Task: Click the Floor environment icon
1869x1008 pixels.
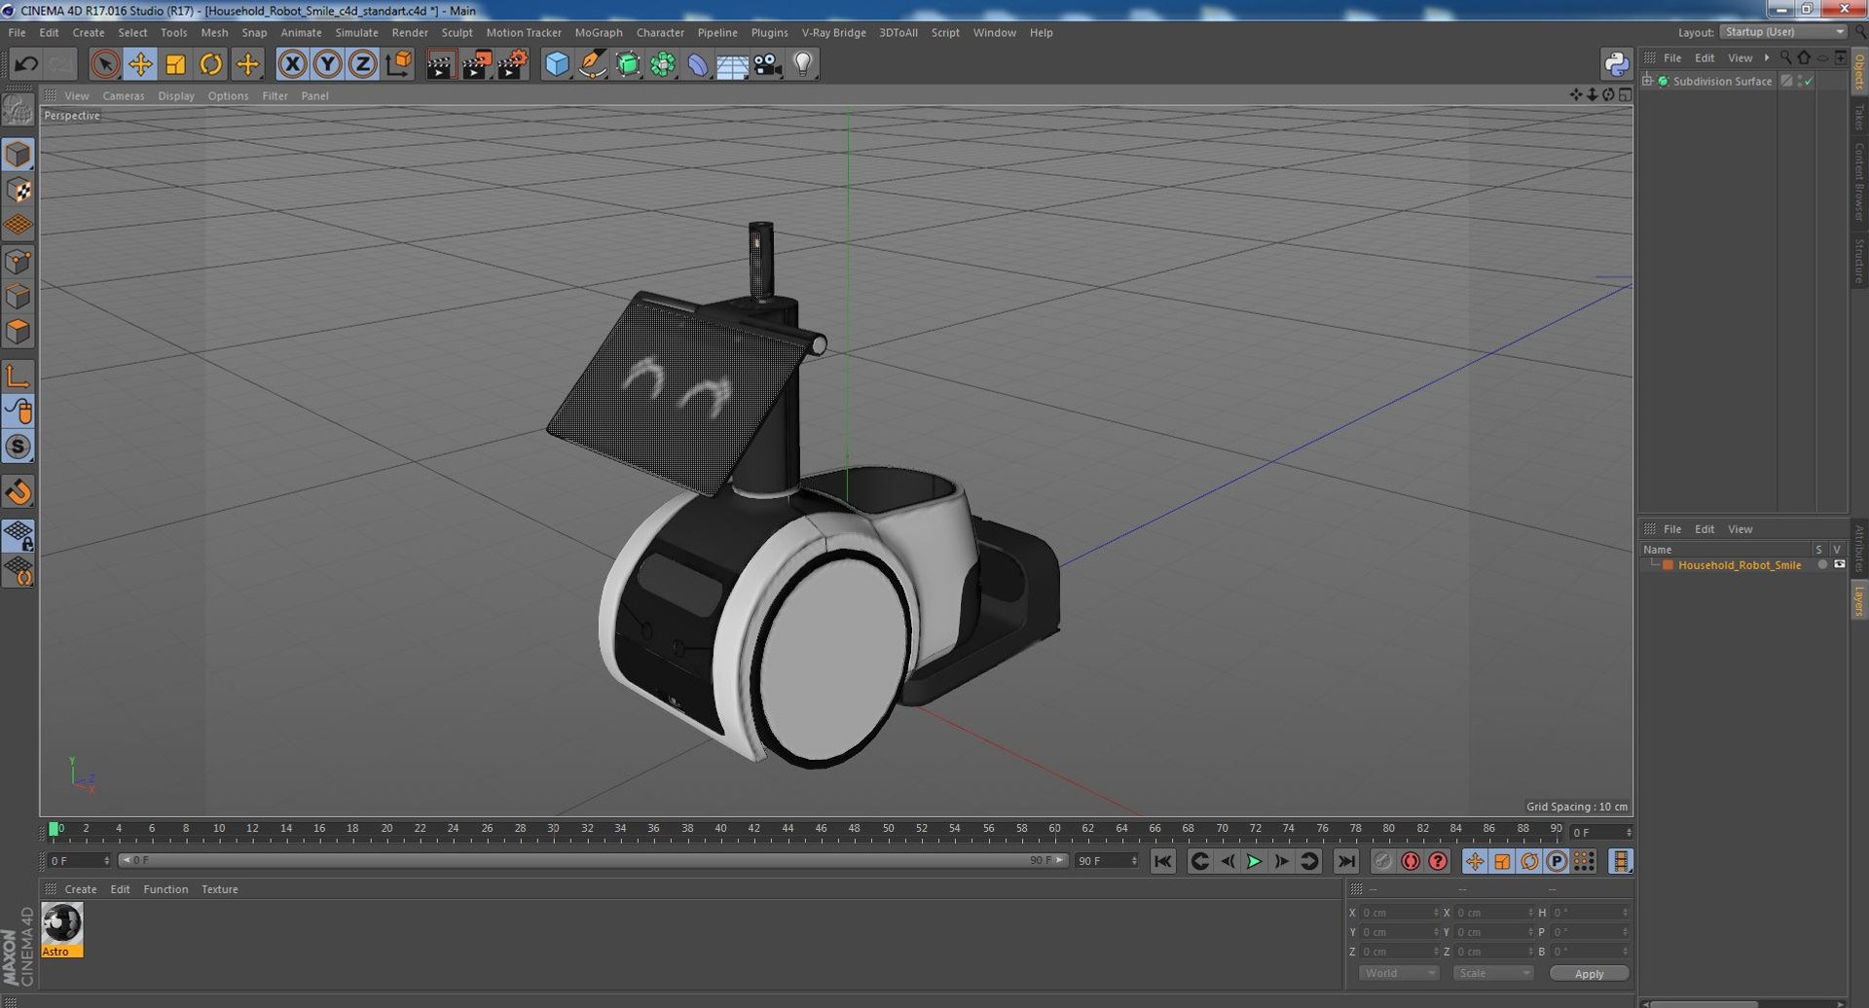Action: 732,64
